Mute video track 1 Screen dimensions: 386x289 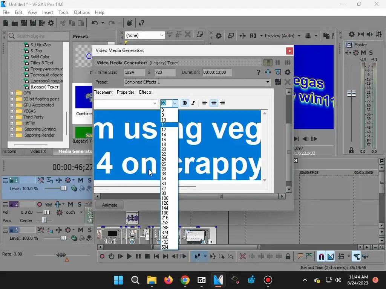coord(81,180)
